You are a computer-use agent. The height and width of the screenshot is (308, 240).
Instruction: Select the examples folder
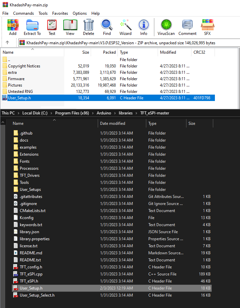point(112,147)
